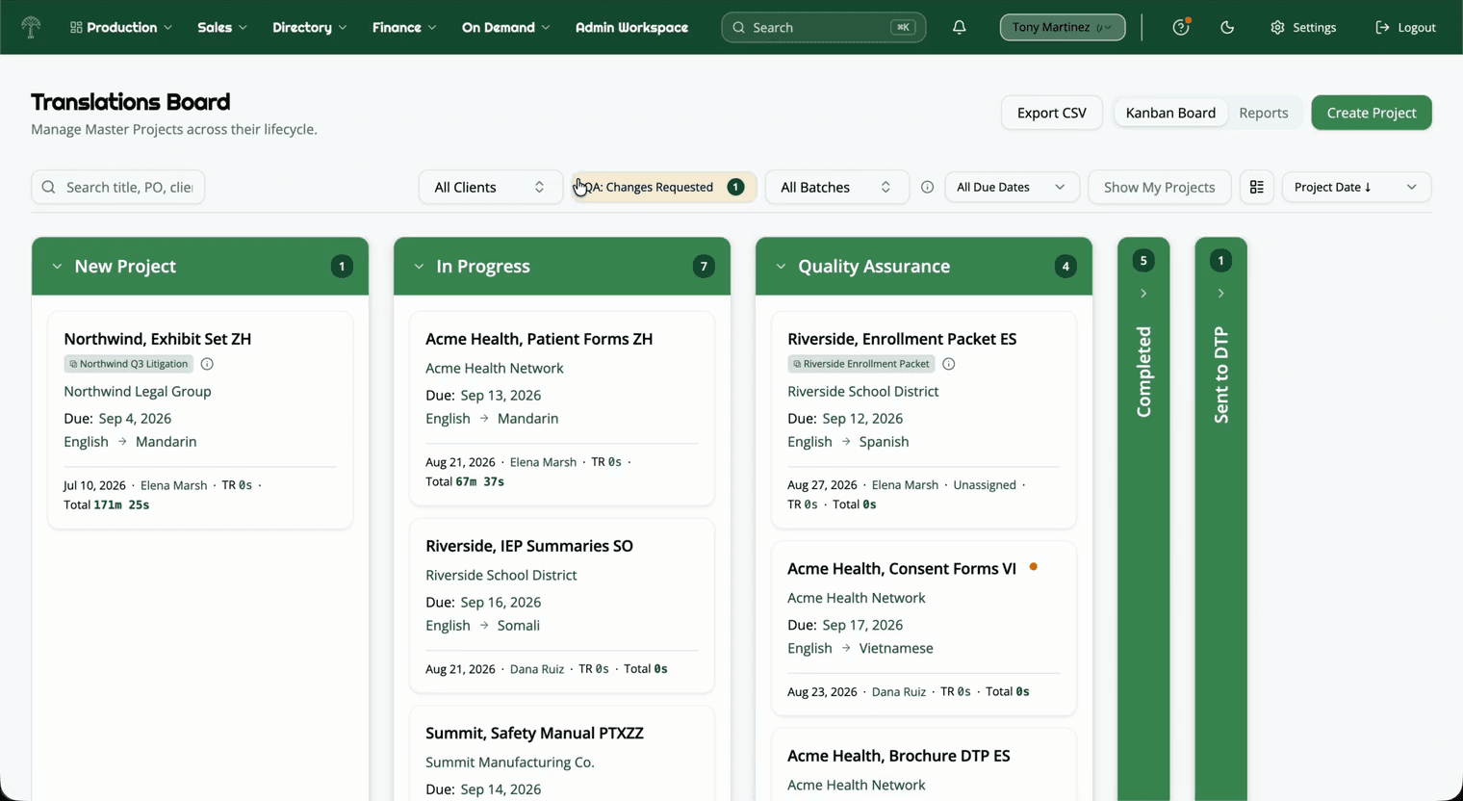
Task: Open the All Clients dropdown
Action: point(490,187)
